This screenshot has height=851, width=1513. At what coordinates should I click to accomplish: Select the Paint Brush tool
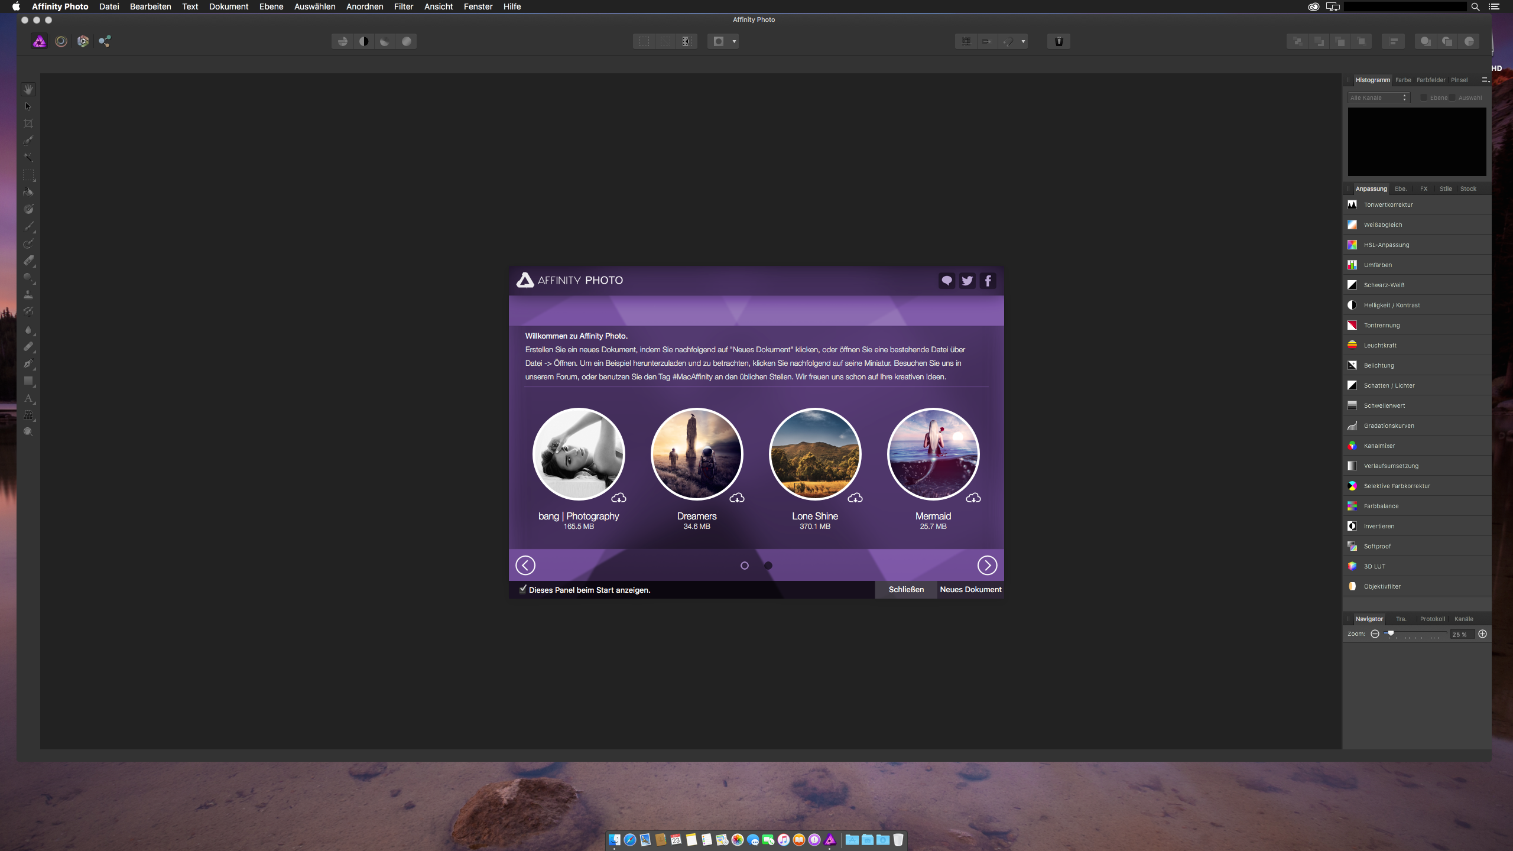tap(28, 226)
